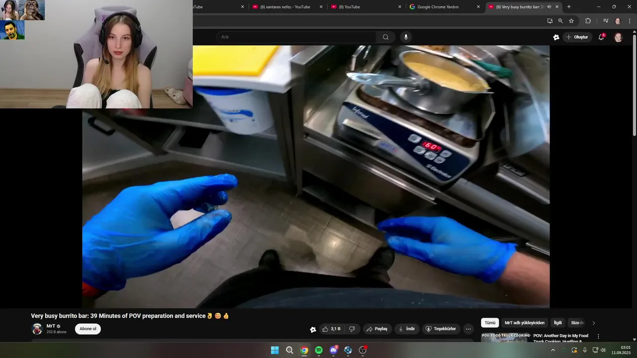Open Chrome three-dot menu

pos(630,21)
